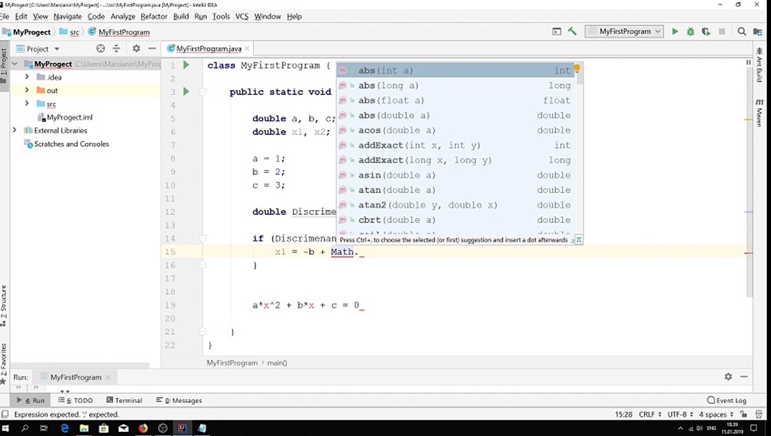The width and height of the screenshot is (771, 436).
Task: Open the MyFirstProgram run configuration dropdown
Action: click(x=624, y=31)
